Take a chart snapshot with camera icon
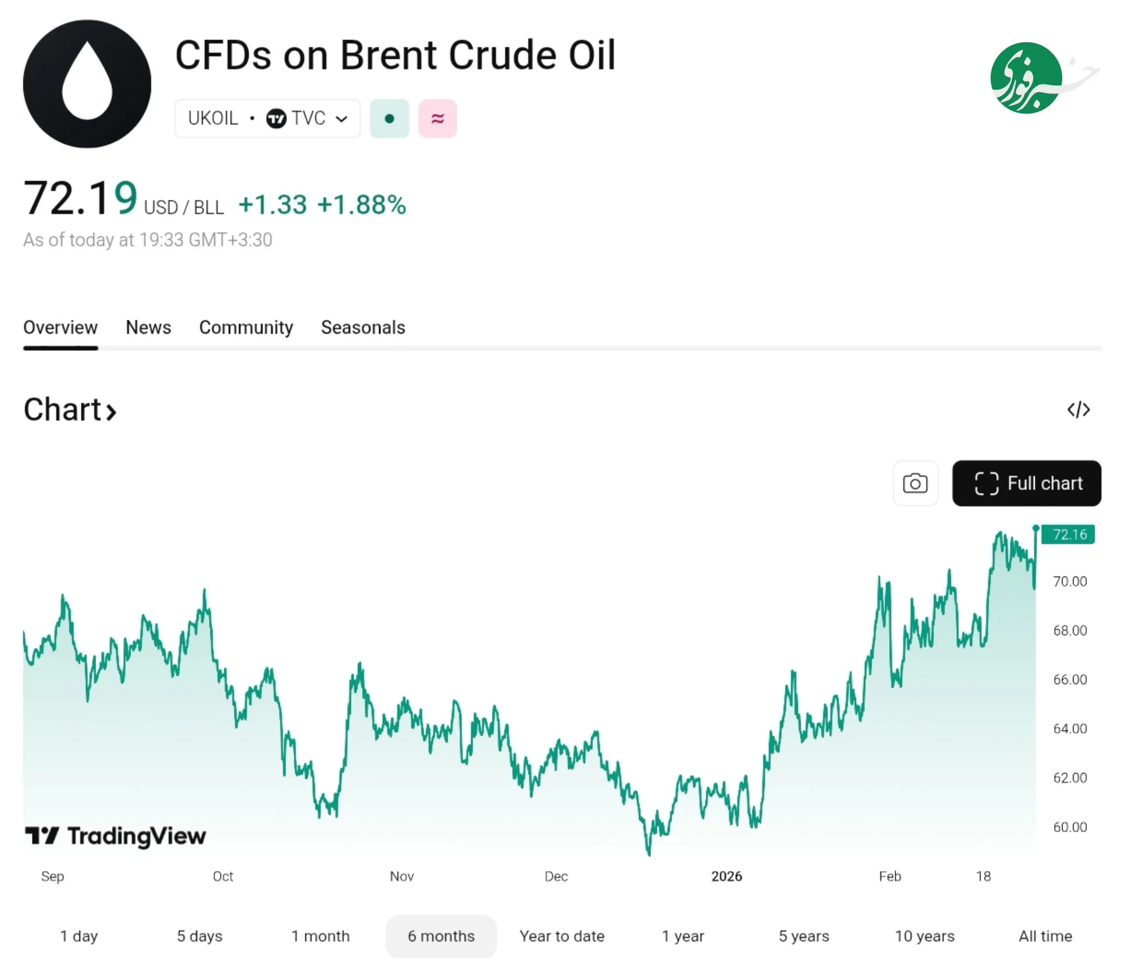The width and height of the screenshot is (1124, 968). pyautogui.click(x=915, y=483)
